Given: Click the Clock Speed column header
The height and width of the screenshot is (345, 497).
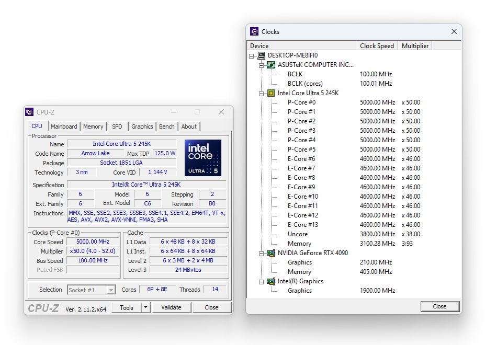Looking at the screenshot, I should pos(377,45).
